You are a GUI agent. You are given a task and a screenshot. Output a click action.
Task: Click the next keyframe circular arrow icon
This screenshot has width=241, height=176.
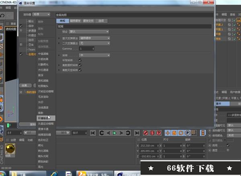[128, 133]
